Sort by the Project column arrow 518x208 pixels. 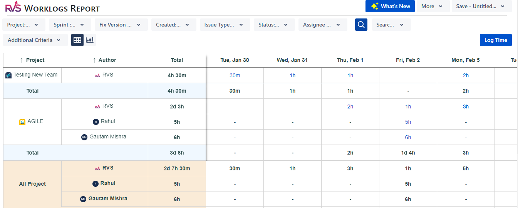pos(22,60)
